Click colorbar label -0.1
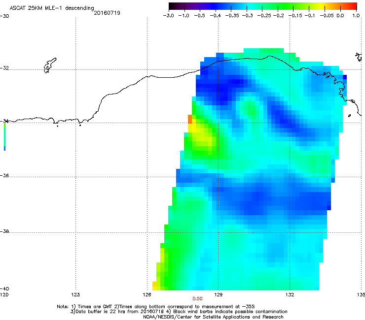Image resolution: width=365 pixels, height=320 pixels. [x=310, y=16]
